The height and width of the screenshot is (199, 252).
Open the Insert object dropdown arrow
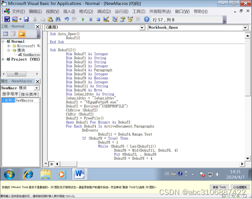(20, 19)
